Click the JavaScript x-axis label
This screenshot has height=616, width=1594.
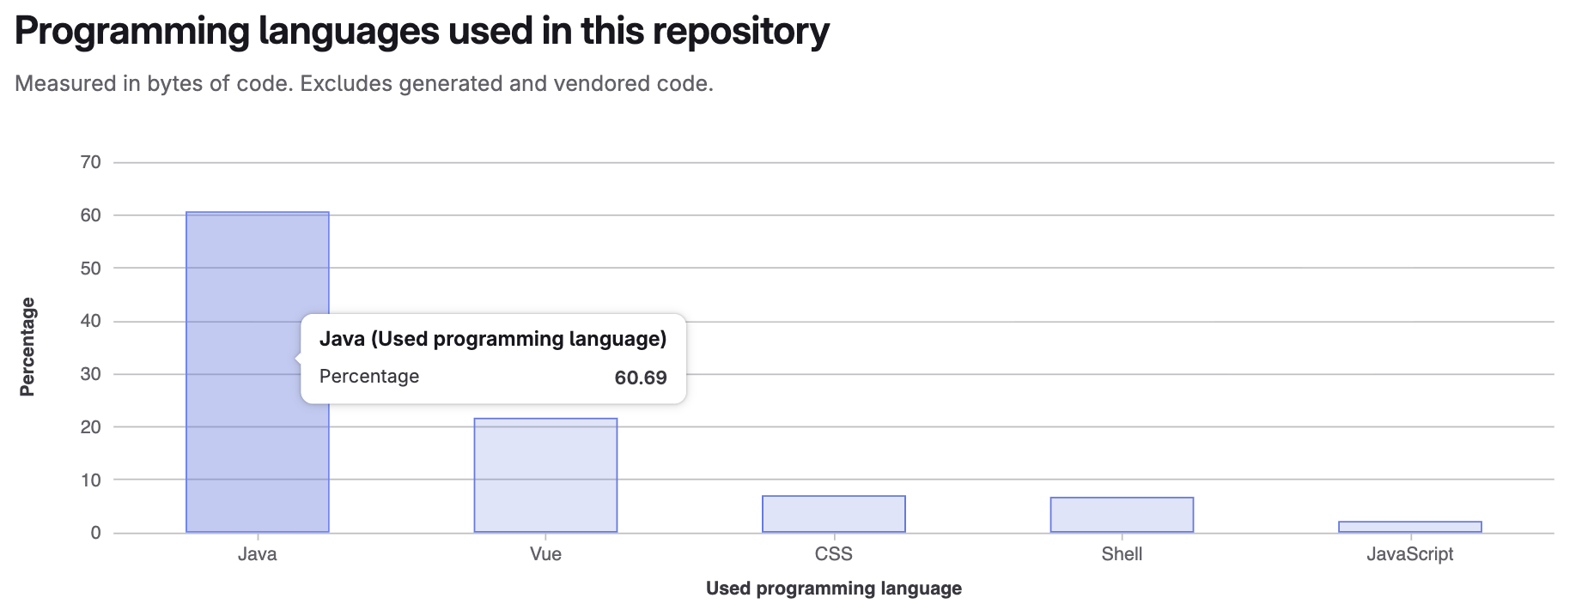click(x=1409, y=554)
